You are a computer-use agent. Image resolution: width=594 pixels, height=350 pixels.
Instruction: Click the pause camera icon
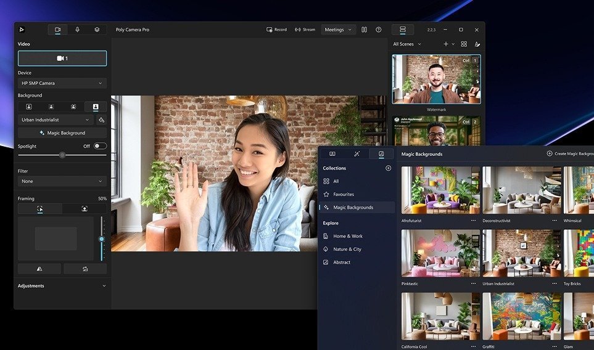(364, 30)
